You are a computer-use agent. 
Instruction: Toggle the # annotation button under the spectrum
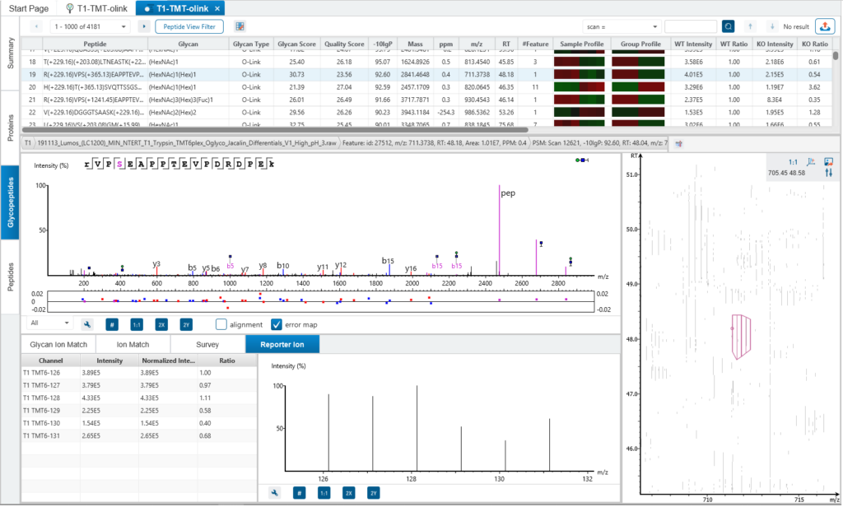tap(112, 323)
